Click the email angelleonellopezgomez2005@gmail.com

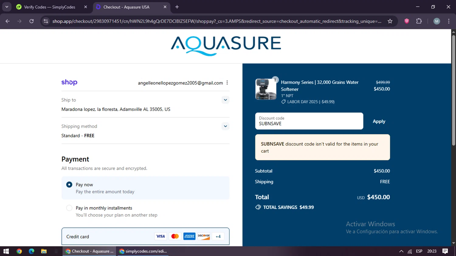click(180, 83)
